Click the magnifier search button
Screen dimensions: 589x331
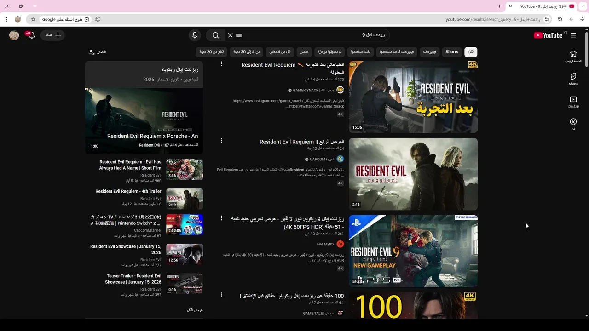click(215, 35)
